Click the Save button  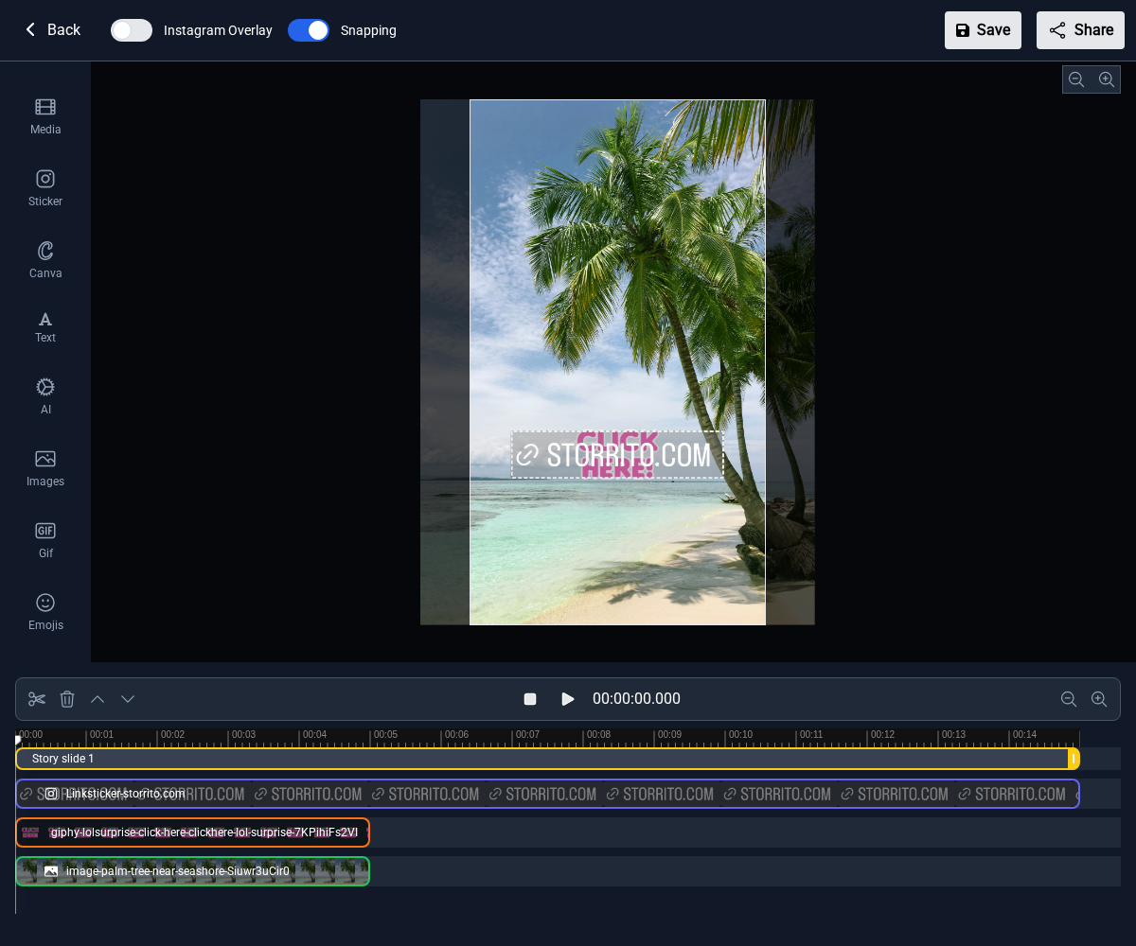983,30
